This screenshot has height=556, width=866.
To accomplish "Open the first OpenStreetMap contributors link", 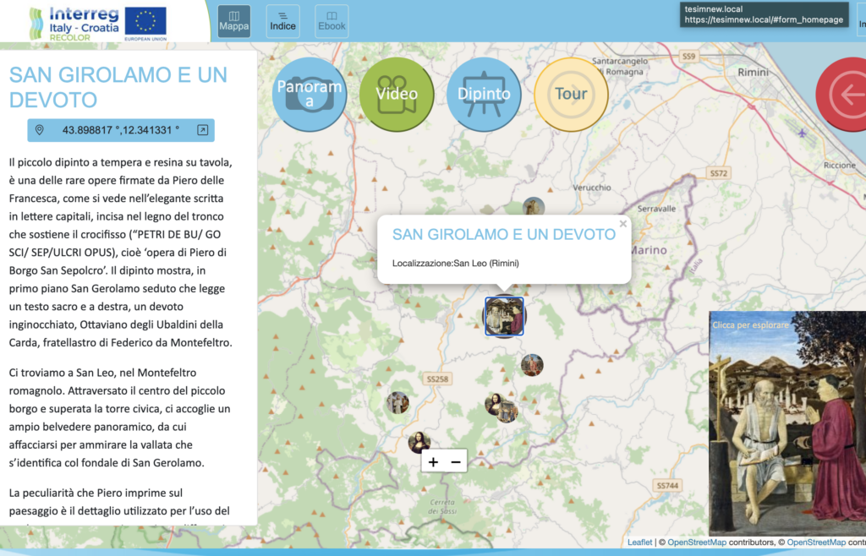I will (x=697, y=542).
